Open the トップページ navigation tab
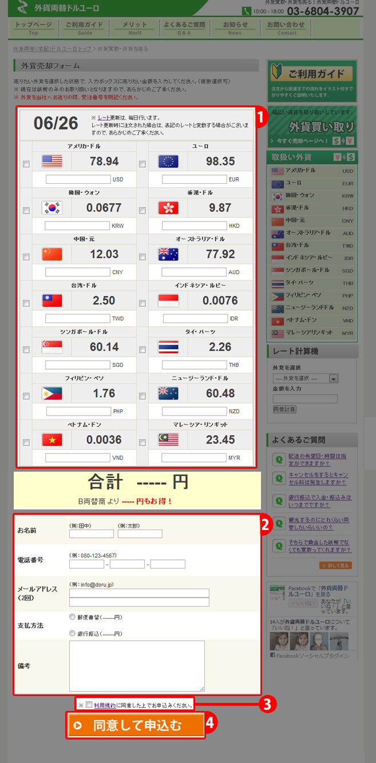376x763 pixels. (34, 27)
